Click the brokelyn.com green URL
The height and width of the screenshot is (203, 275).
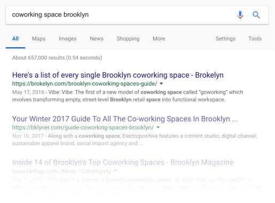pyautogui.click(x=84, y=84)
